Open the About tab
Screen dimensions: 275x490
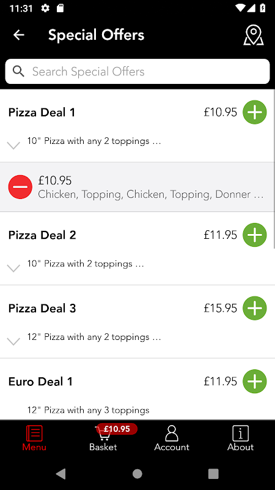240,438
